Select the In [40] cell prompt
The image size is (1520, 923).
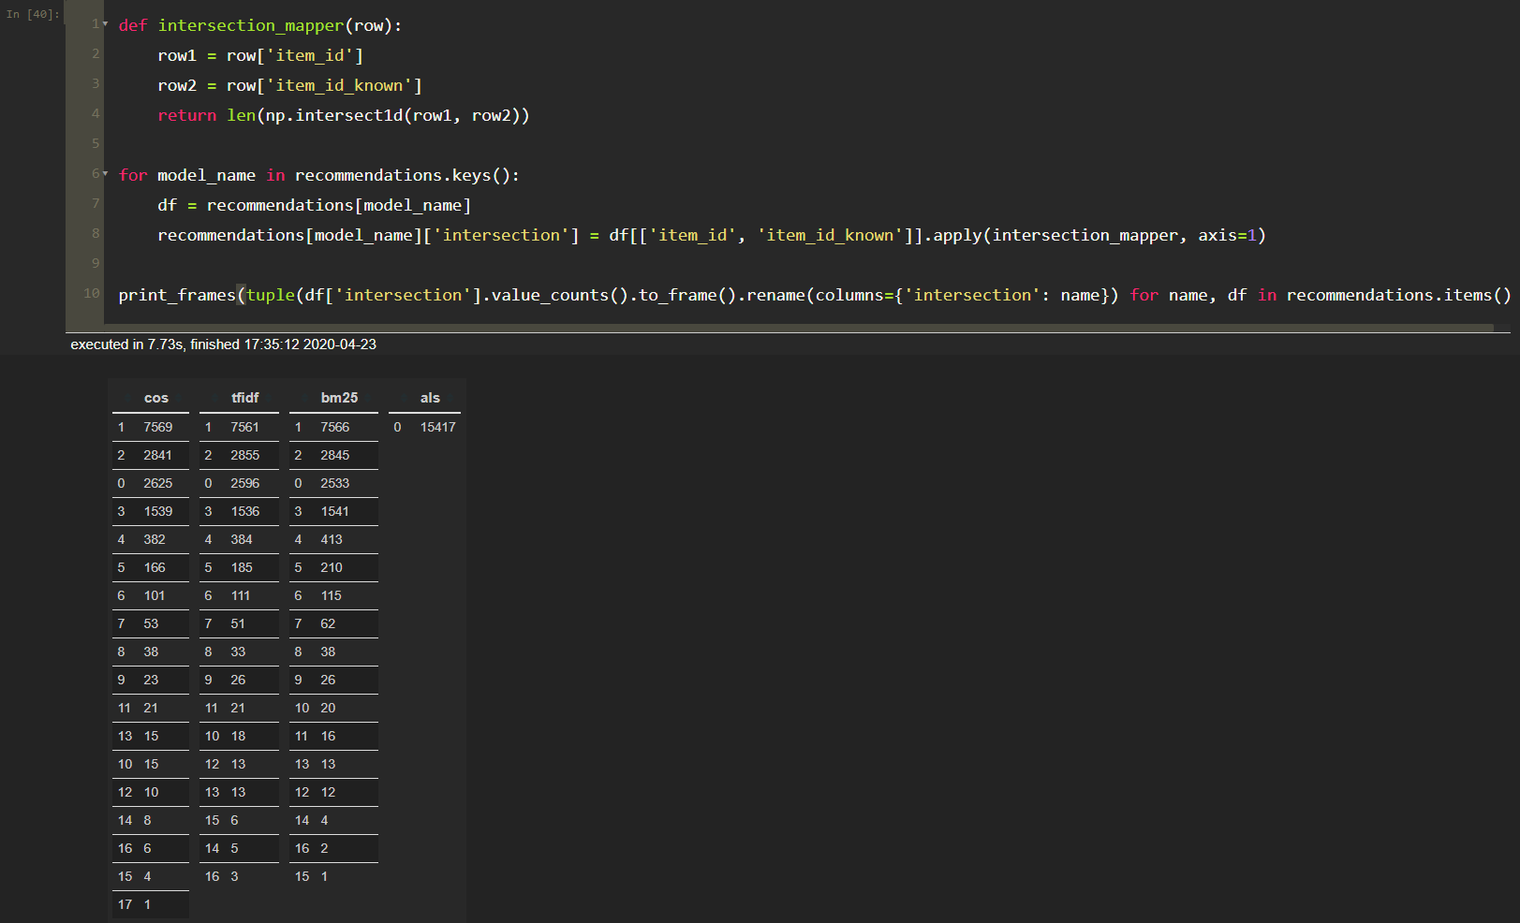(33, 14)
